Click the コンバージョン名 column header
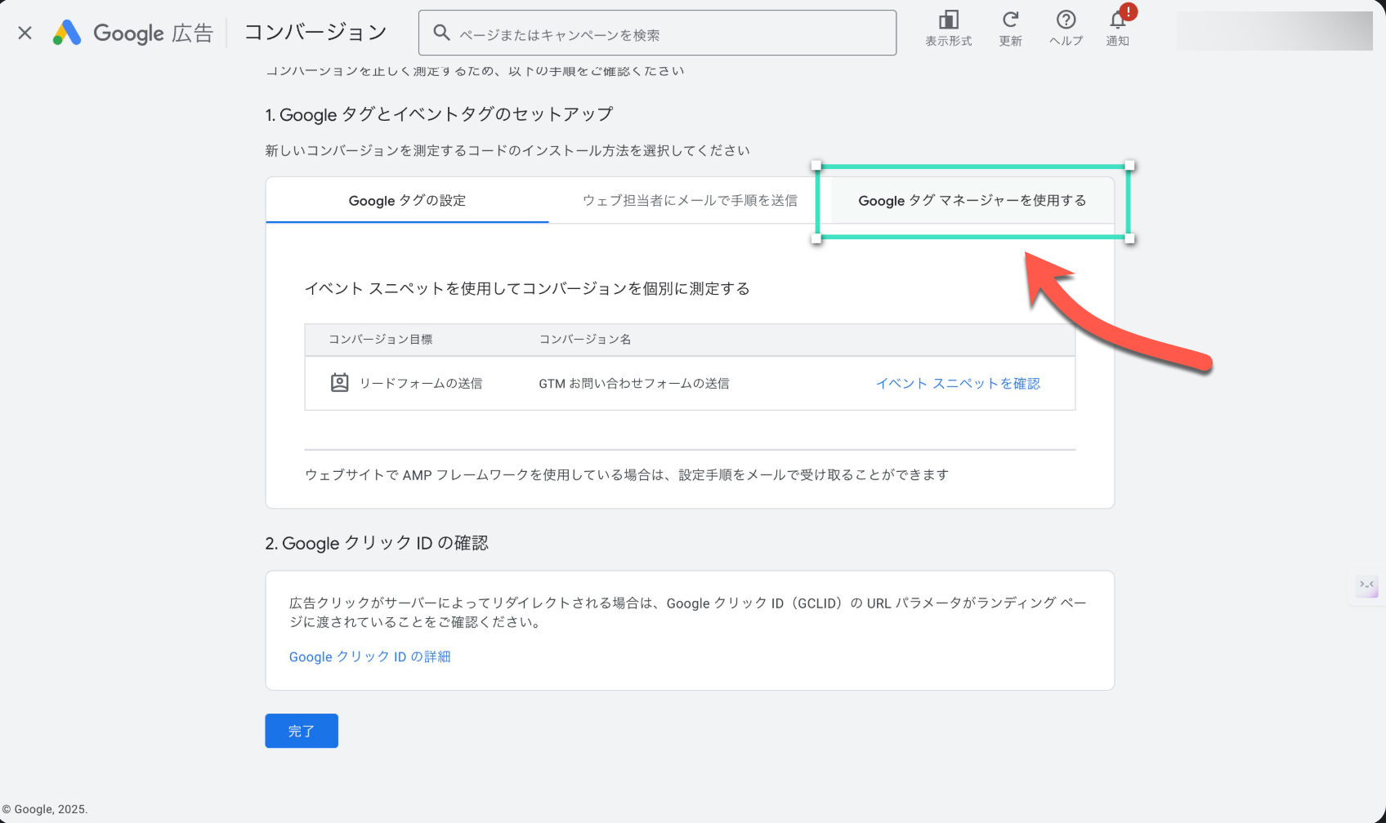The width and height of the screenshot is (1386, 823). tap(584, 340)
